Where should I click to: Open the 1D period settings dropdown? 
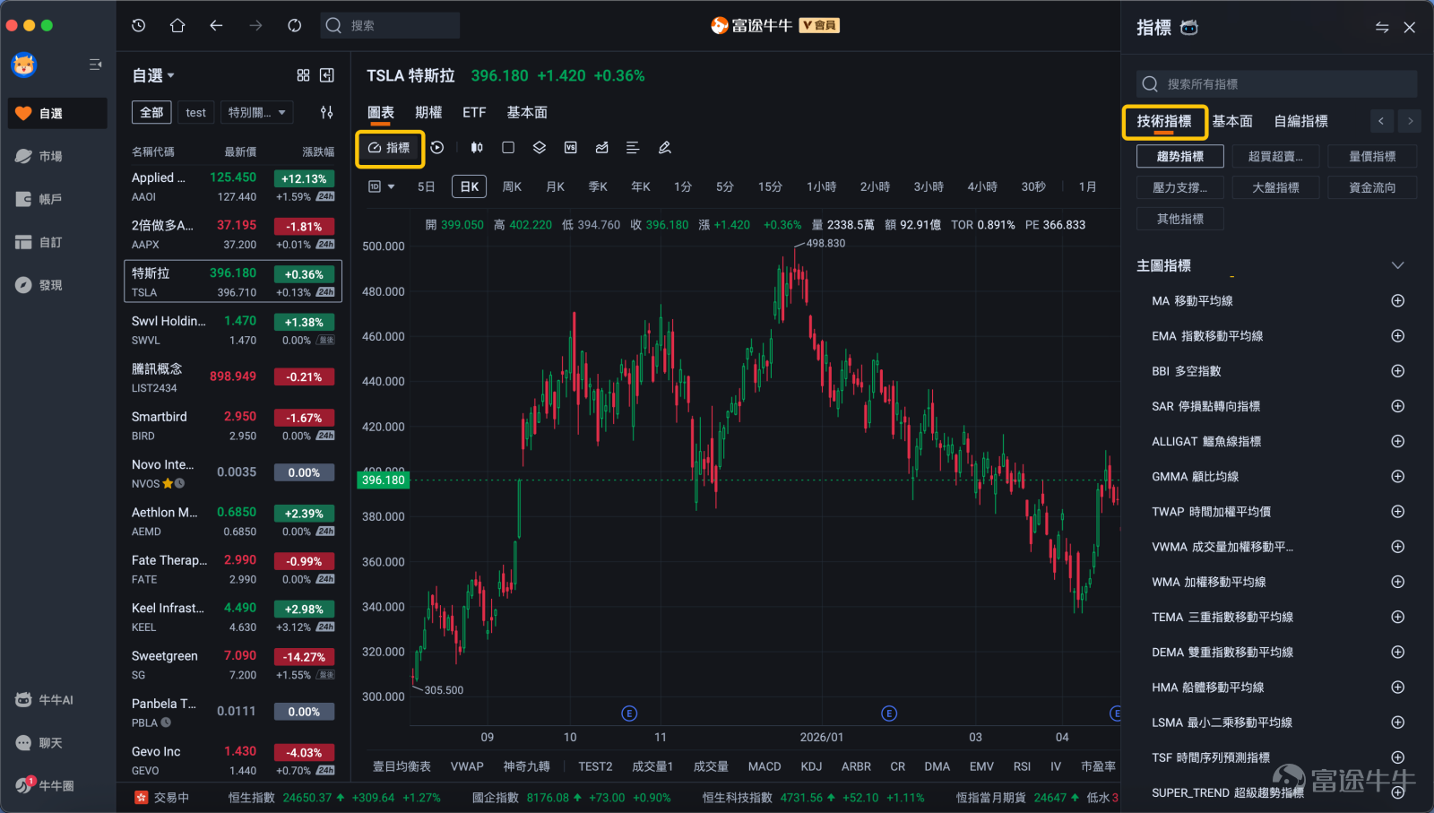point(382,186)
